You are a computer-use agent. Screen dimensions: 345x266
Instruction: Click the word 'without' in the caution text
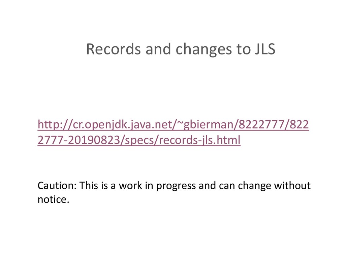pos(292,185)
